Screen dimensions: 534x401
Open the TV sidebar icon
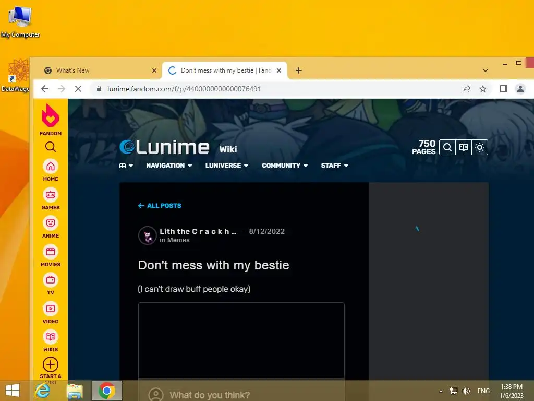(51, 280)
